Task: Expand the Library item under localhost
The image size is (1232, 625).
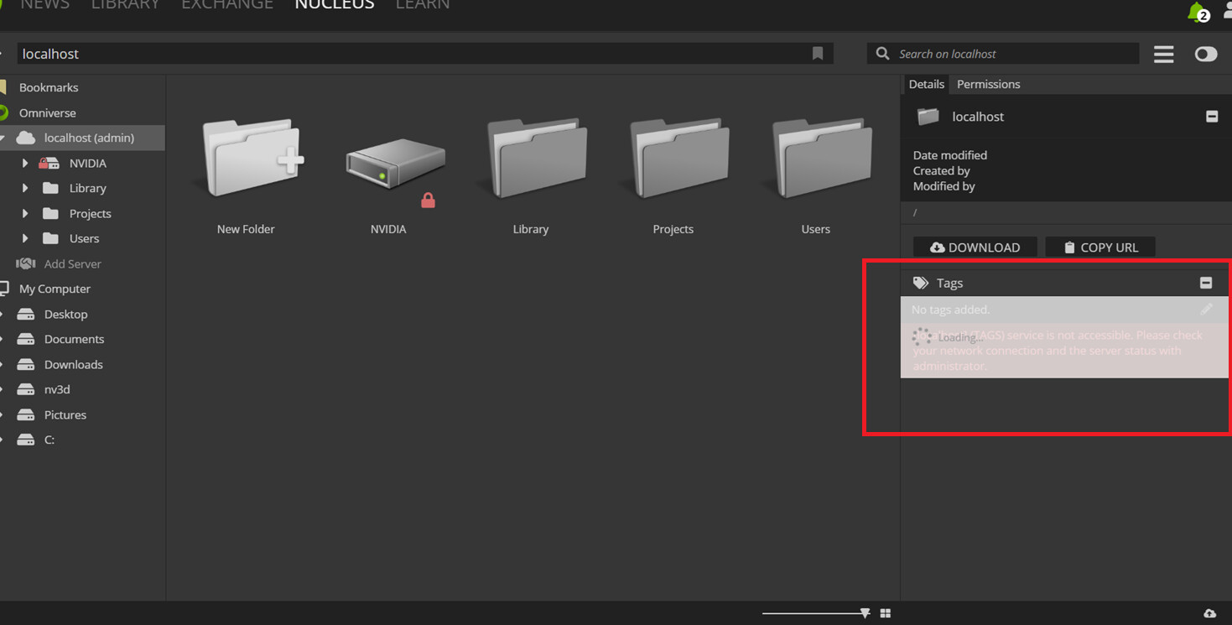Action: click(26, 188)
